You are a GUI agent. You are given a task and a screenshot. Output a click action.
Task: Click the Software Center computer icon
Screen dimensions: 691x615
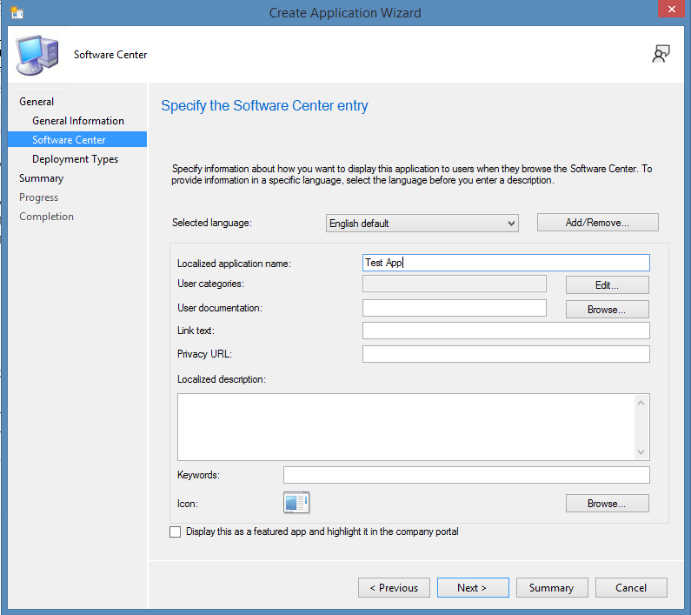[37, 55]
